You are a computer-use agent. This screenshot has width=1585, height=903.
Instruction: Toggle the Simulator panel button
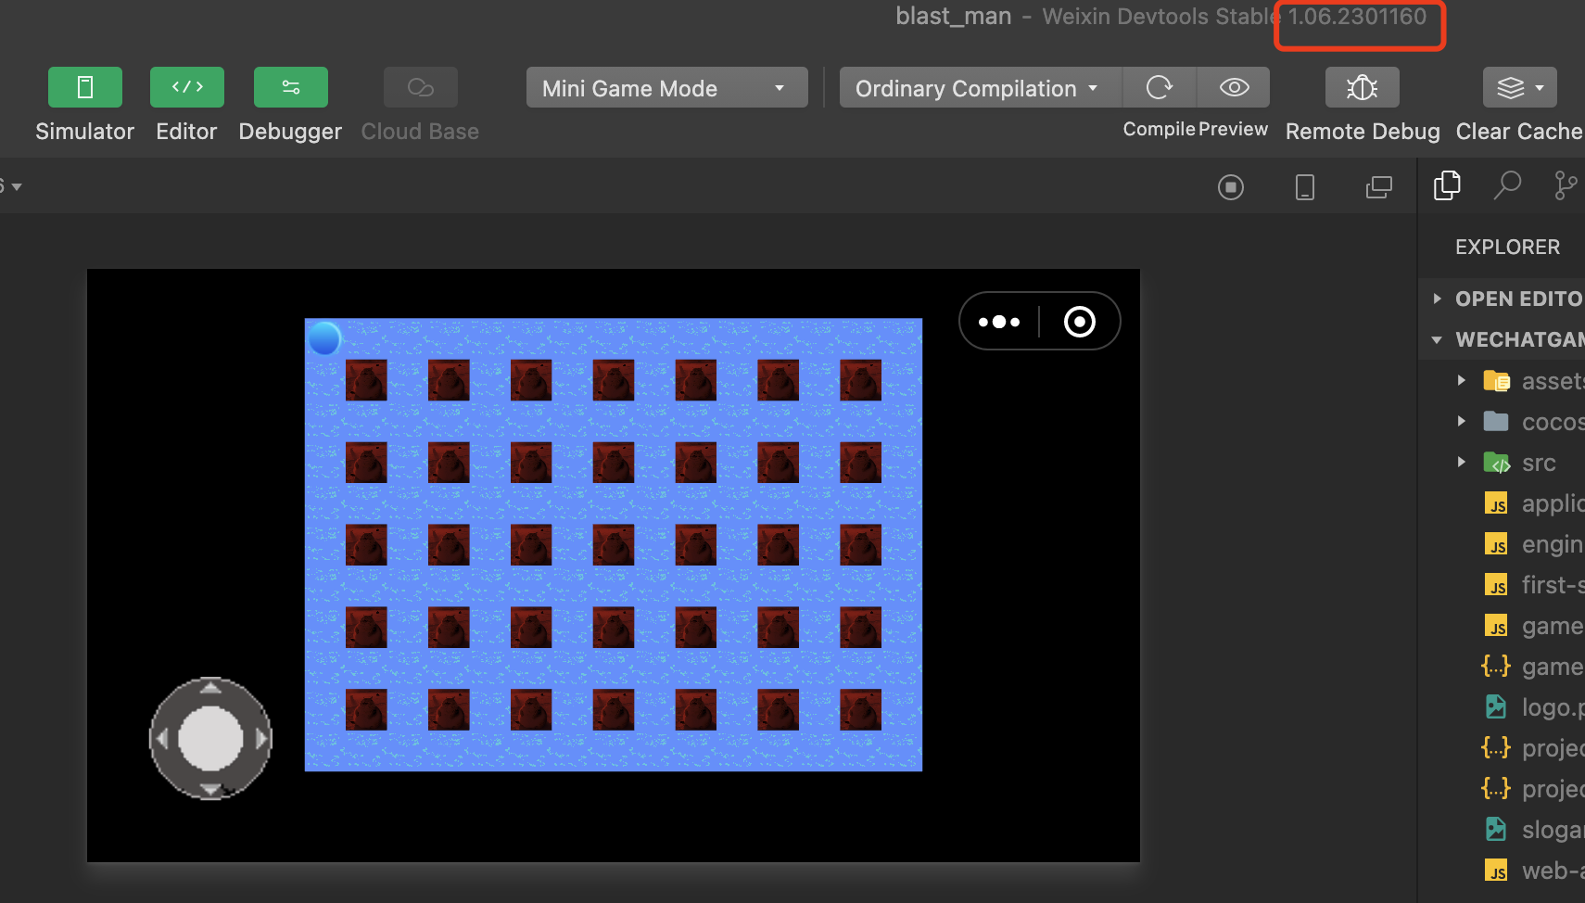(85, 87)
